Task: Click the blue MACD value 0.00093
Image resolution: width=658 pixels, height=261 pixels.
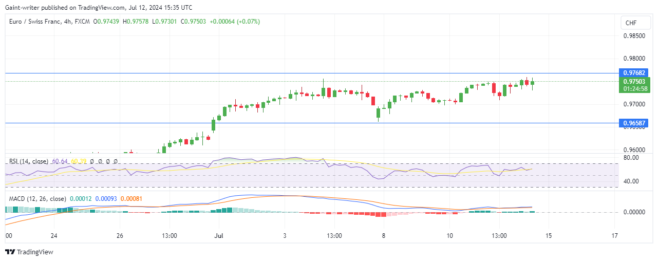Action: pyautogui.click(x=105, y=199)
